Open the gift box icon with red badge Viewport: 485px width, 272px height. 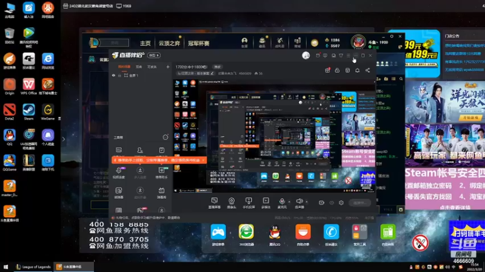327,70
